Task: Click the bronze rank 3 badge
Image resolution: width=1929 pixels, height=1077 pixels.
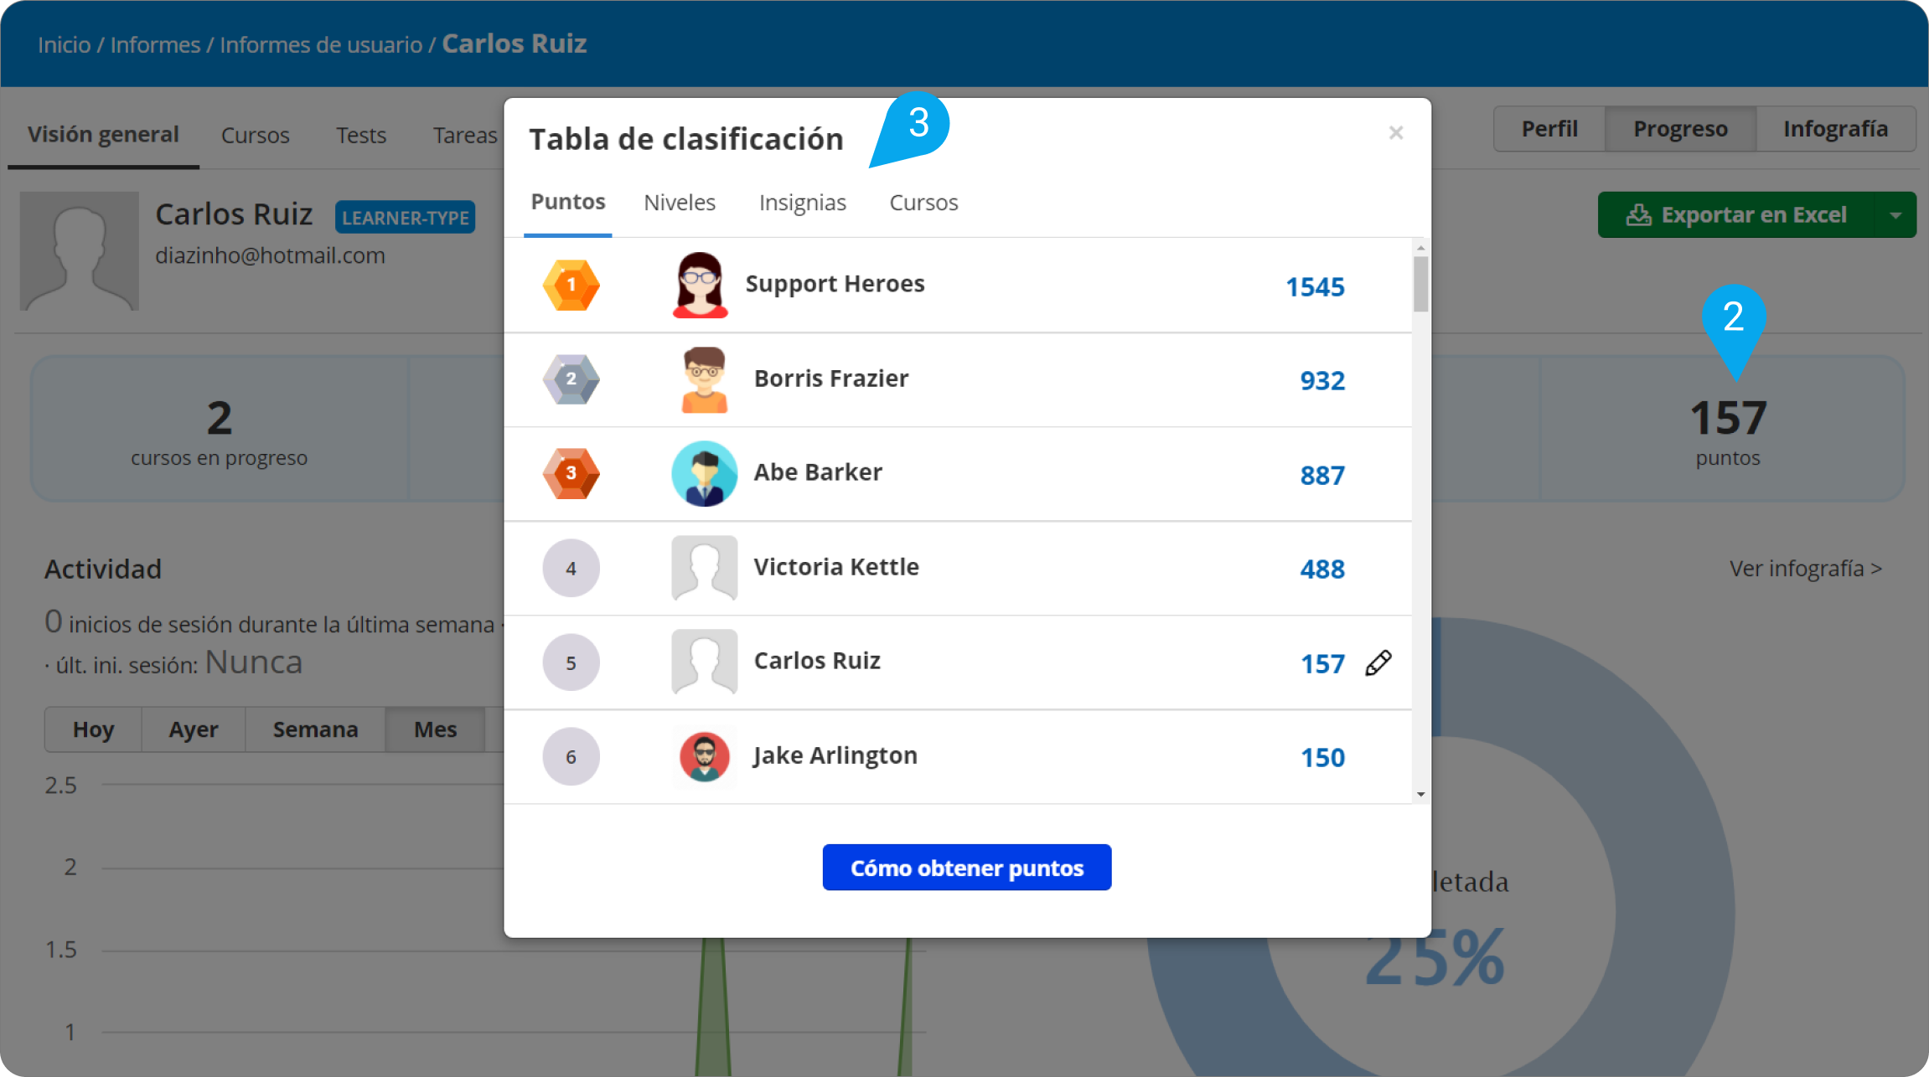Action: [571, 473]
